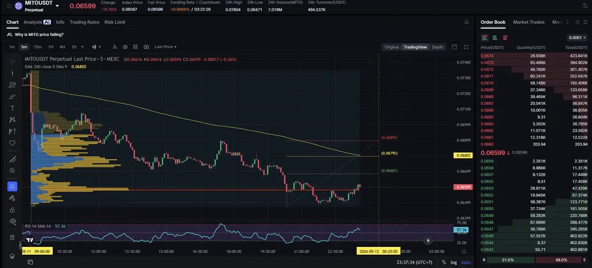Toggle stay-in-drawing-mode pencil lock
The height and width of the screenshot is (268, 592).
pos(12,198)
